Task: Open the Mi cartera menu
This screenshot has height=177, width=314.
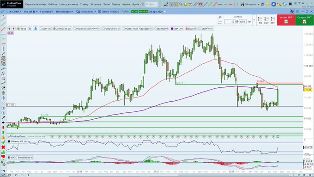Action: pyautogui.click(x=96, y=4)
